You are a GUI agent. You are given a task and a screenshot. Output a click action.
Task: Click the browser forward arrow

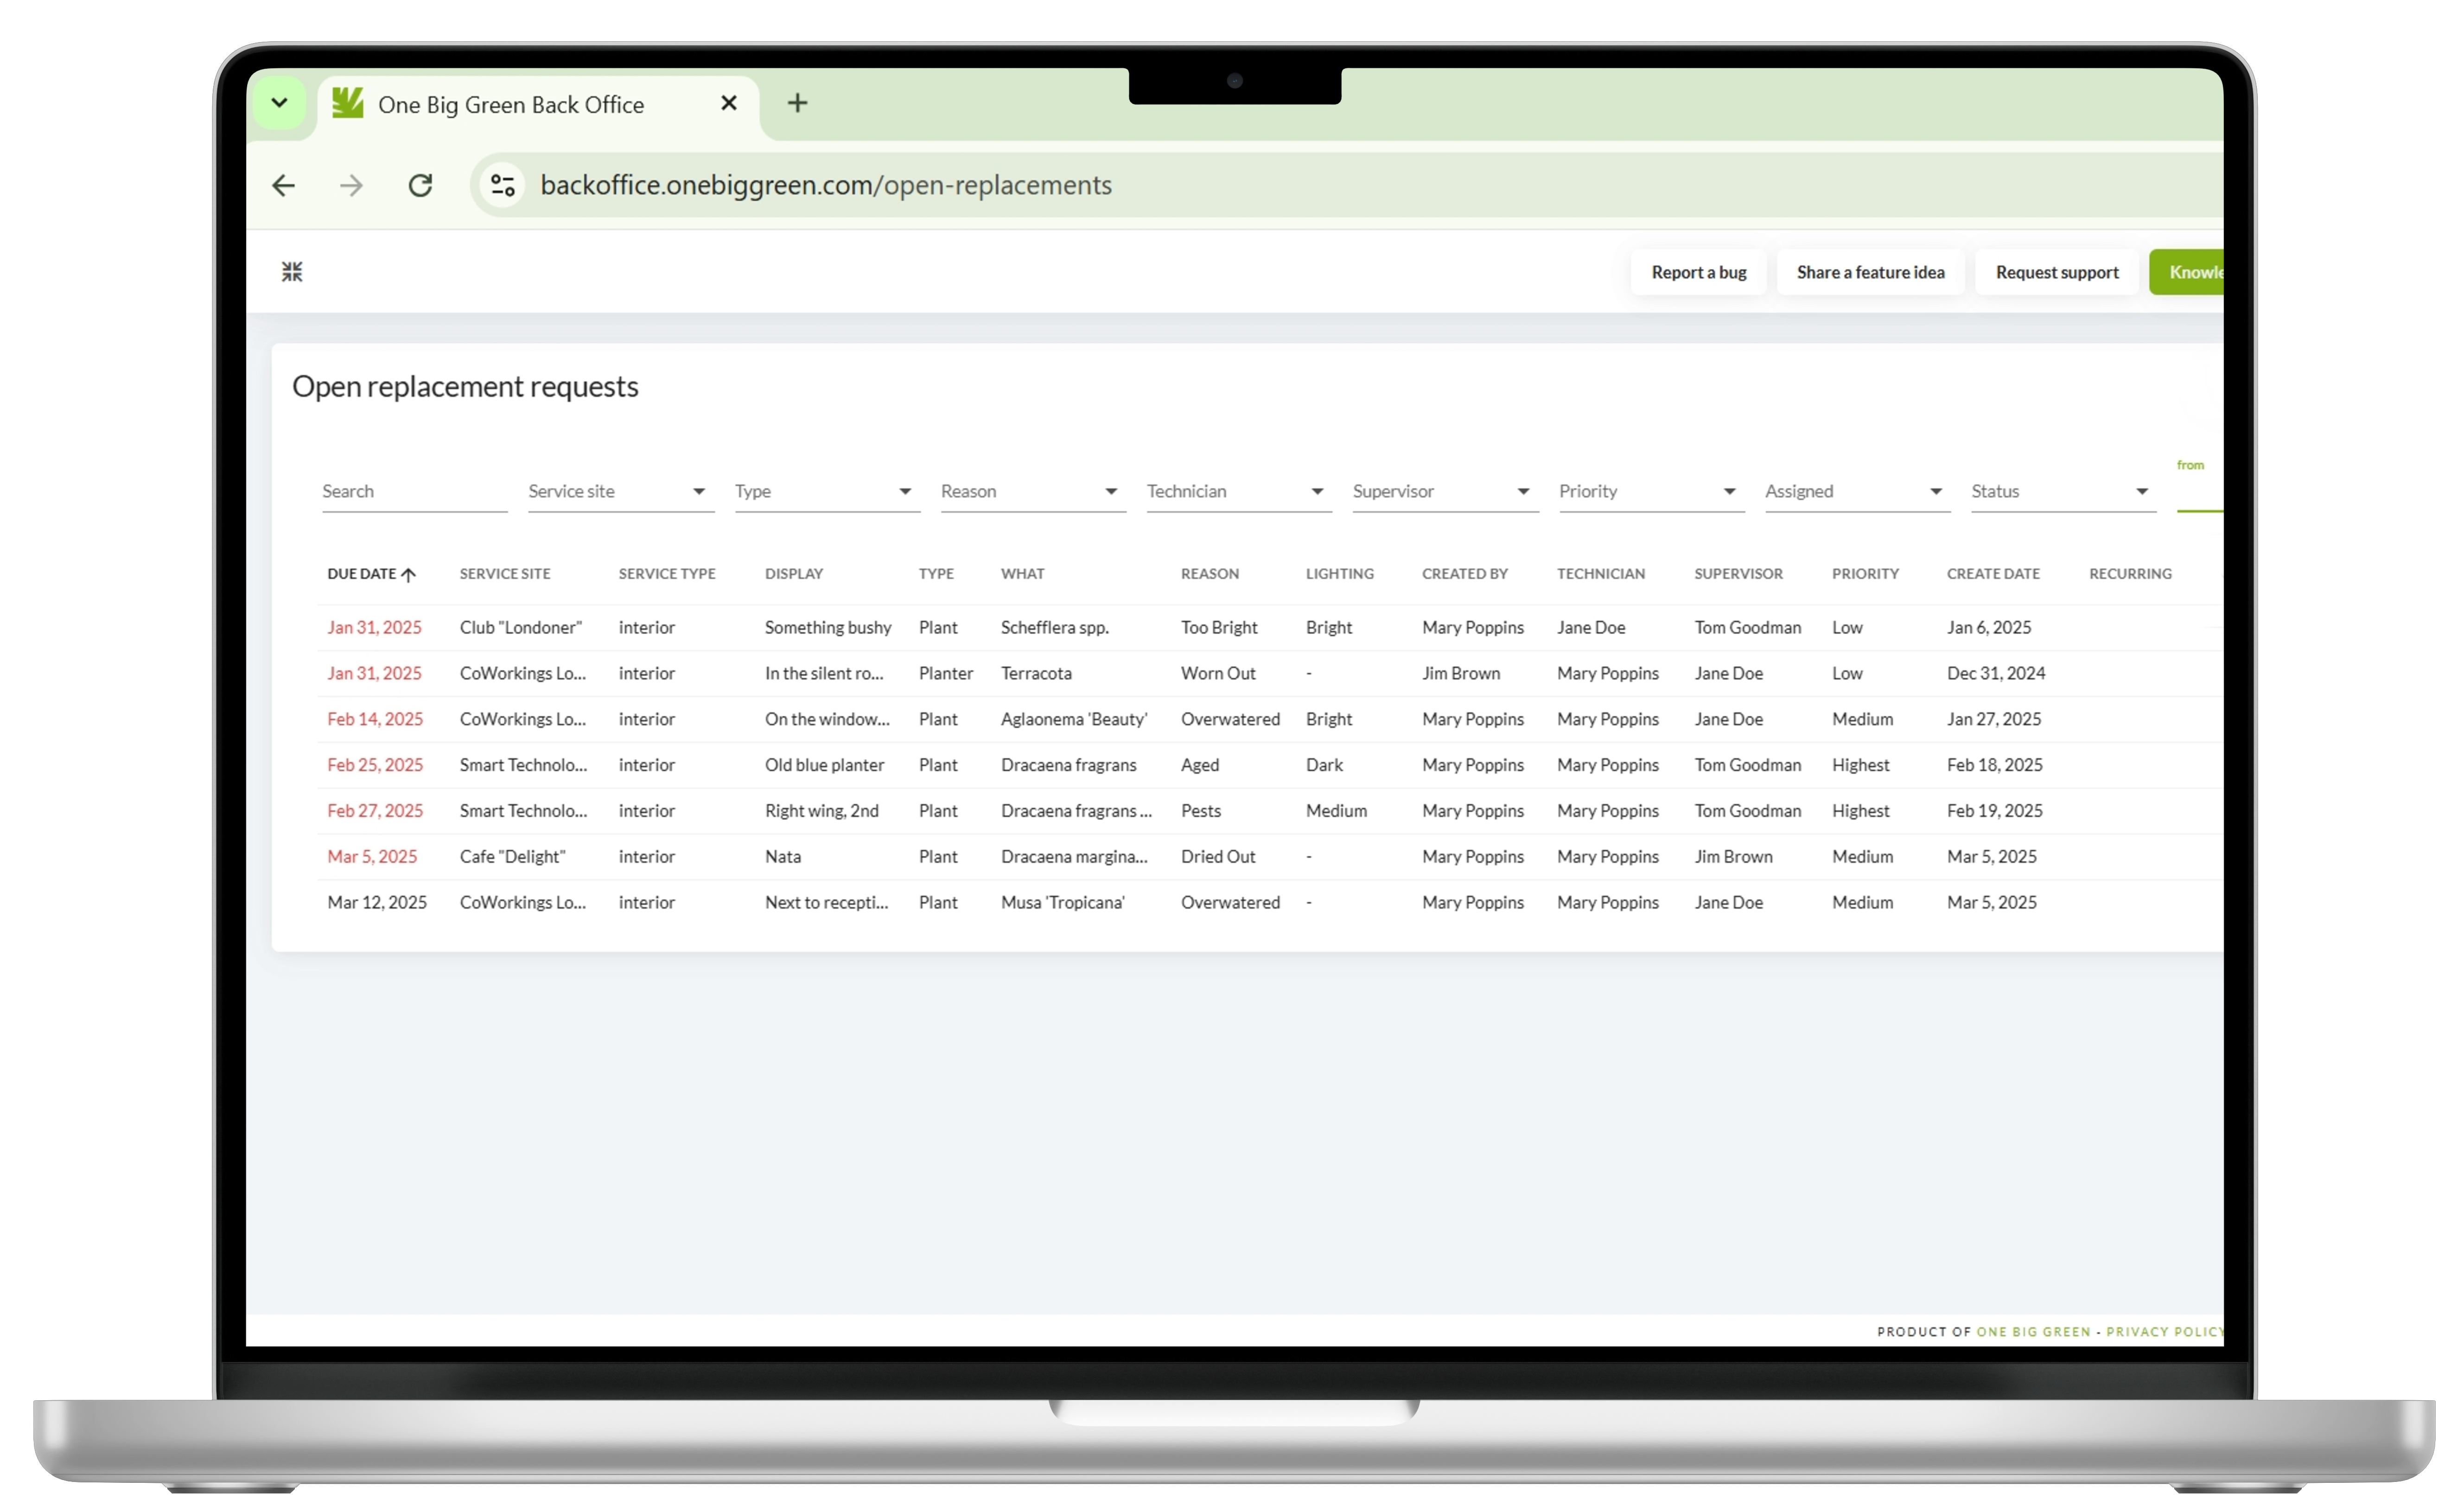coord(351,185)
